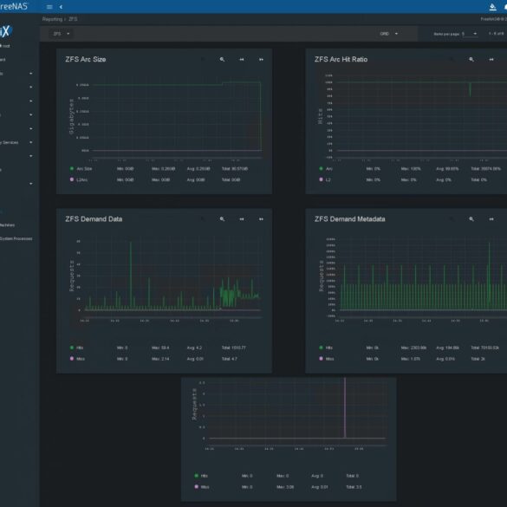This screenshot has height=507, width=507.
Task: Toggle the Hits series in ZFS Demand Data
Action: point(76,348)
